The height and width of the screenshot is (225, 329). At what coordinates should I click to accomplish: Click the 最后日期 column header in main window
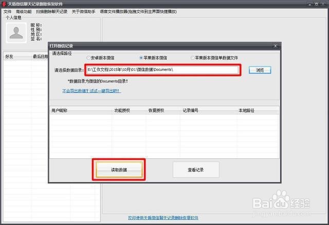point(40,56)
